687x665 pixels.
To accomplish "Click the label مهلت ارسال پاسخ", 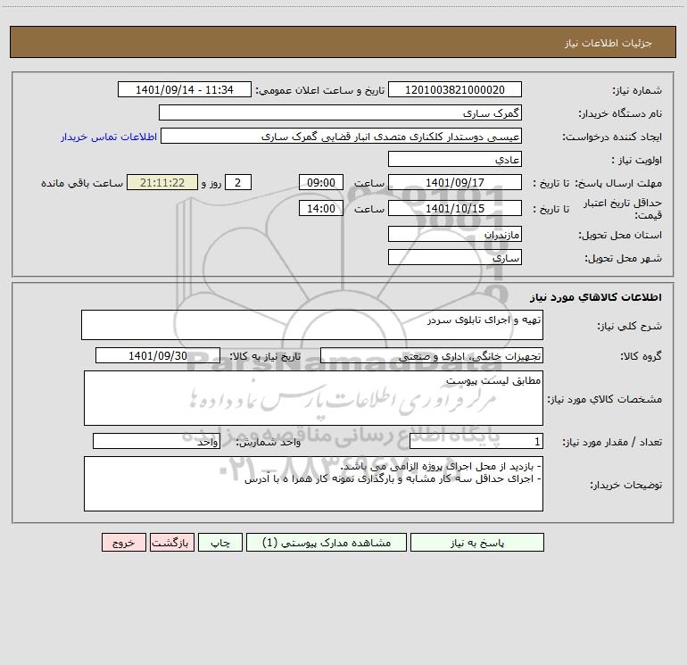I will click(x=618, y=183).
